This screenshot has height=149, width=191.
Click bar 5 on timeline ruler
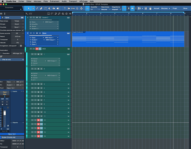coord(129,13)
